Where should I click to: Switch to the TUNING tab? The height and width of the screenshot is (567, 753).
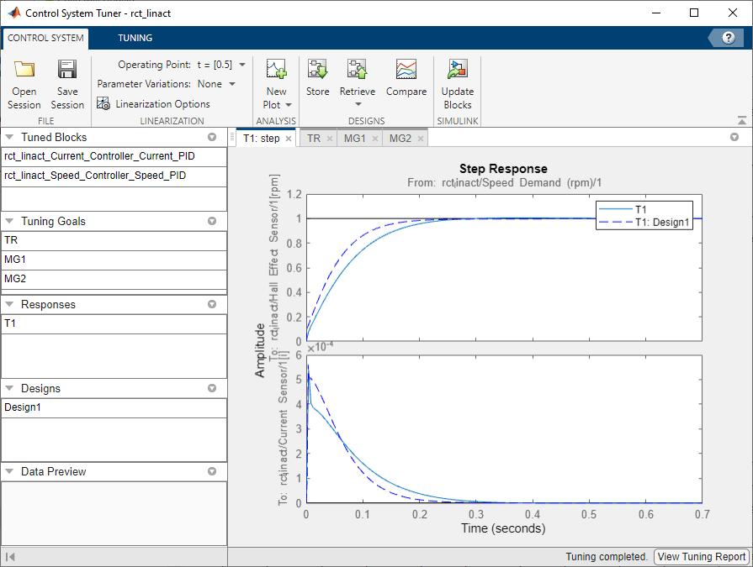[x=136, y=38]
